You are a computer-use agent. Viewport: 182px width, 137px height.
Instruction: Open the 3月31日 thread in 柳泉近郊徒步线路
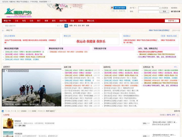click(x=22, y=59)
